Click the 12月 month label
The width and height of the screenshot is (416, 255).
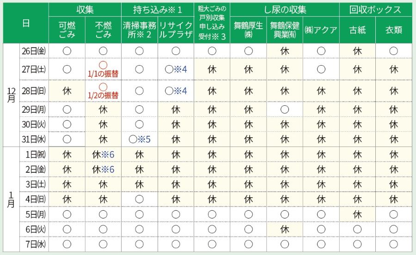[x=12, y=95]
